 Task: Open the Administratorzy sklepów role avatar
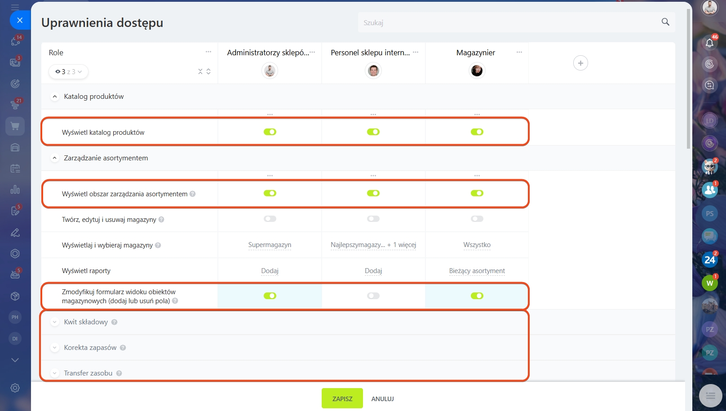[x=270, y=71]
